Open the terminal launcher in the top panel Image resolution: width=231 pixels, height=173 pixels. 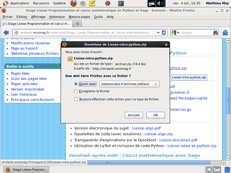[121, 3]
